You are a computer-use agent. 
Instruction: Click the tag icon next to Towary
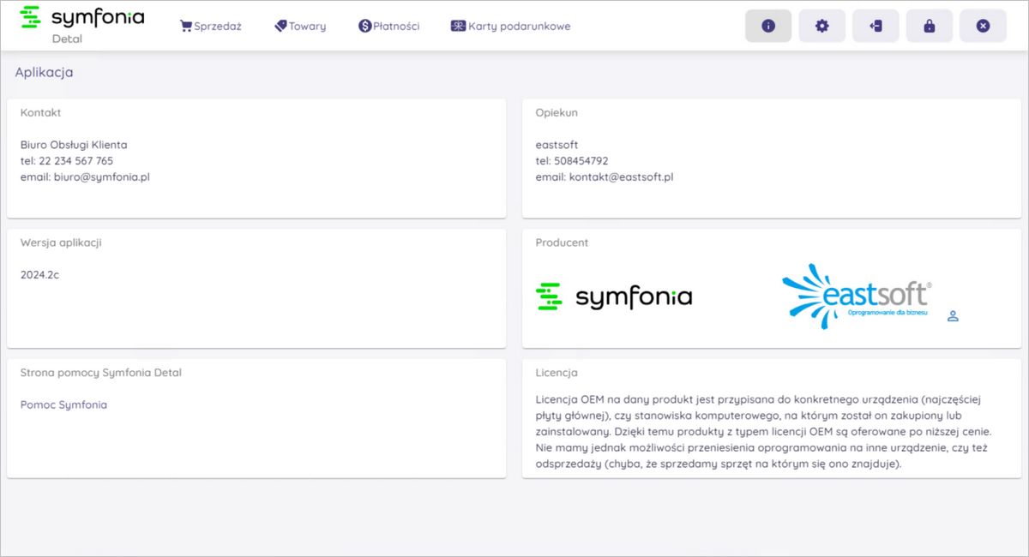click(280, 26)
